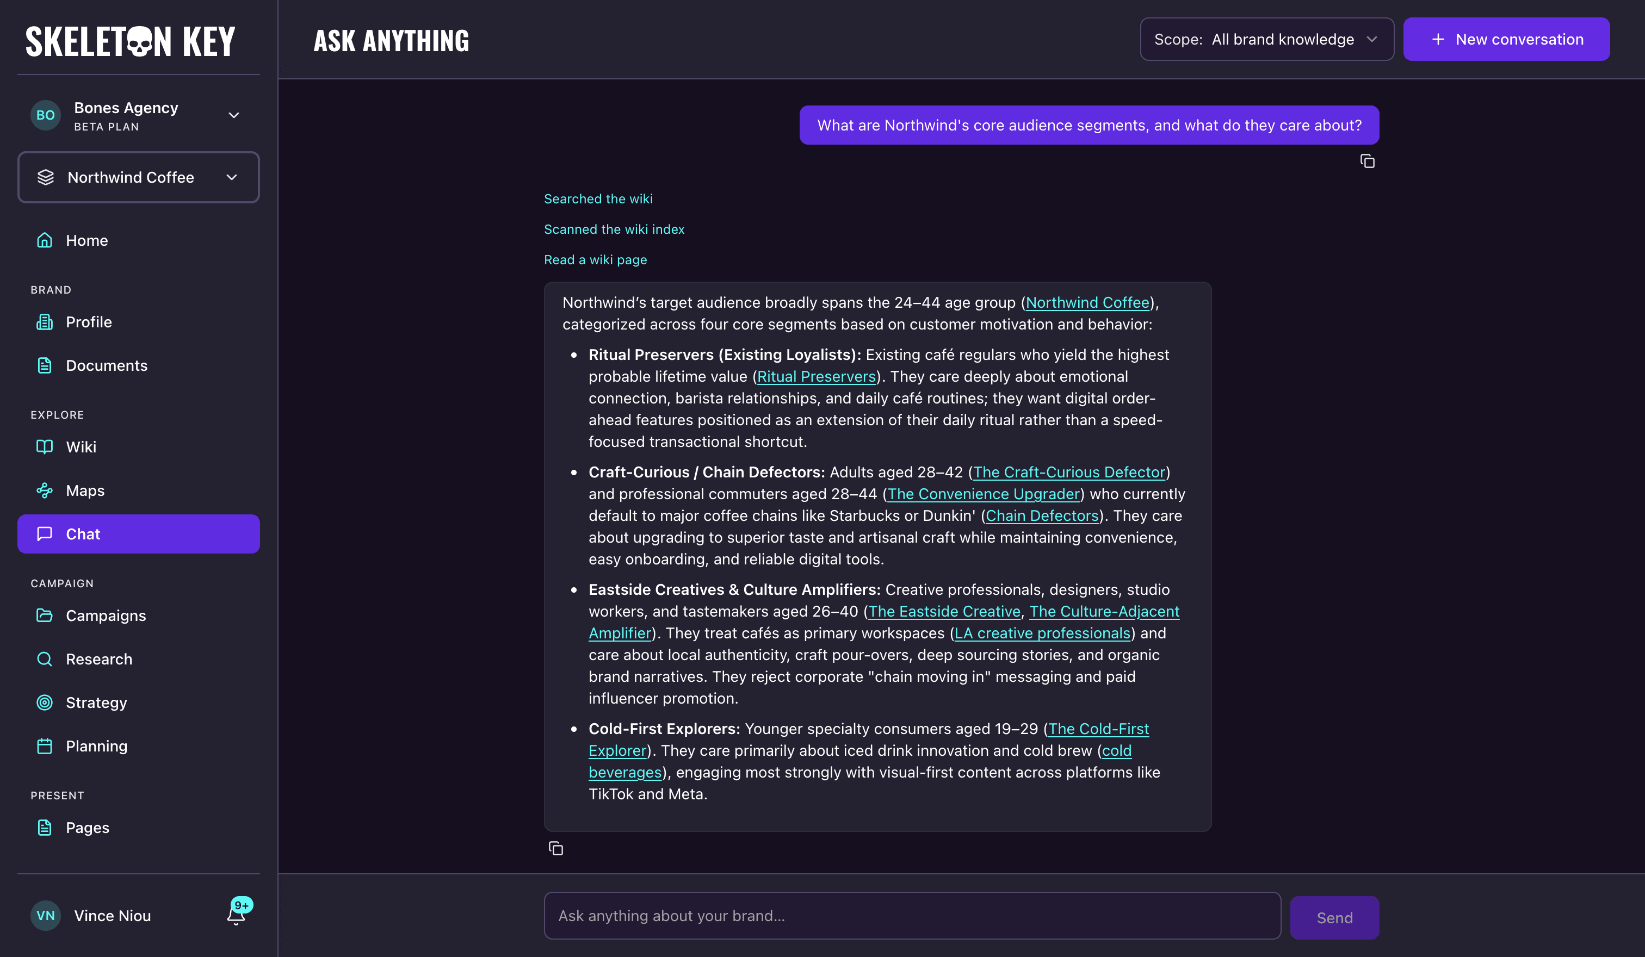Image resolution: width=1645 pixels, height=957 pixels.
Task: Click the Campaigns folder icon
Action: pos(45,615)
